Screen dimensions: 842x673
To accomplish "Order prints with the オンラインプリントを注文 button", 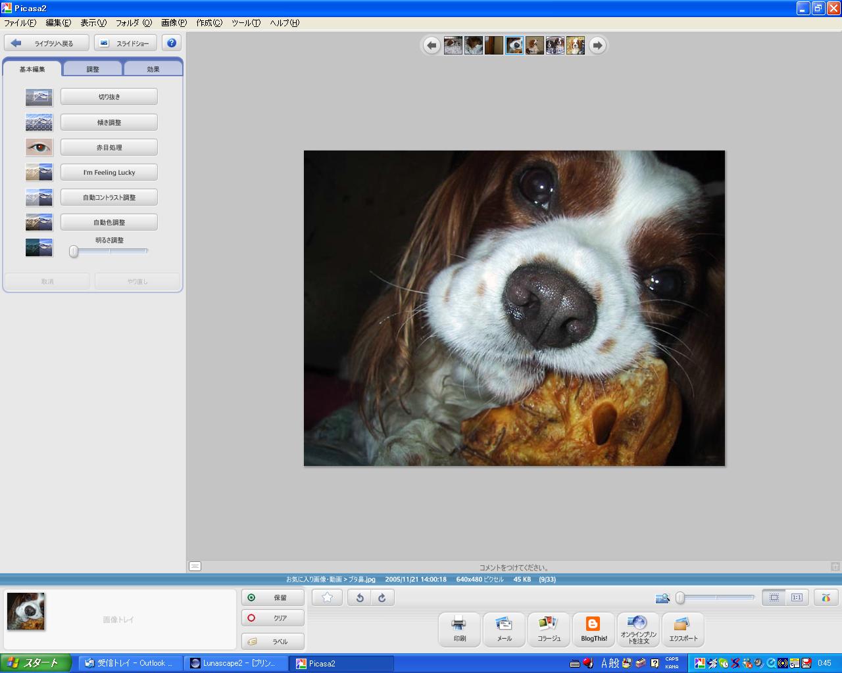I will 638,629.
